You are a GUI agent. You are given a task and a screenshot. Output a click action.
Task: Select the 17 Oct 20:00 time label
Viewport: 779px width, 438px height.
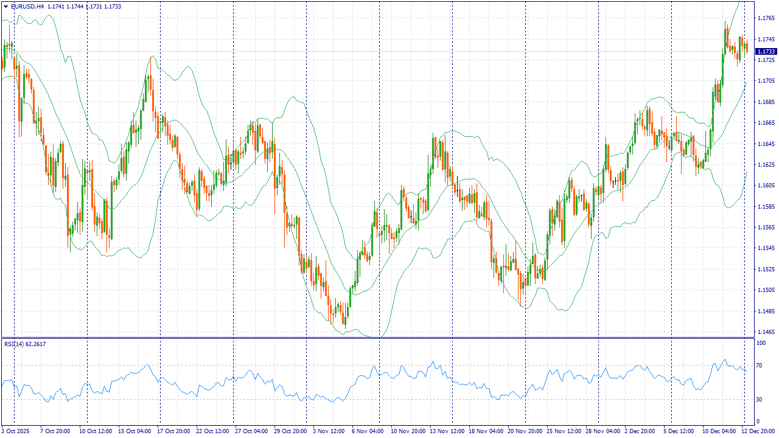pyautogui.click(x=173, y=431)
